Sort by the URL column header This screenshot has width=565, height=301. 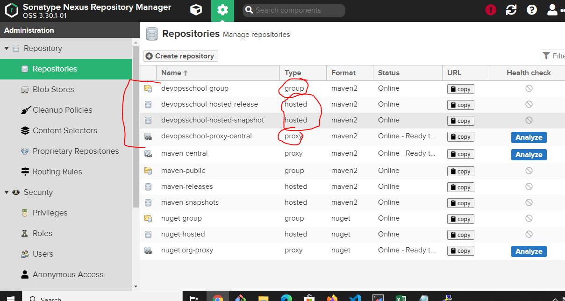click(465, 73)
